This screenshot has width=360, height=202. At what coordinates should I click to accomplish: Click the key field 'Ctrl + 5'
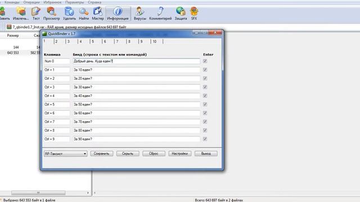pos(57,104)
